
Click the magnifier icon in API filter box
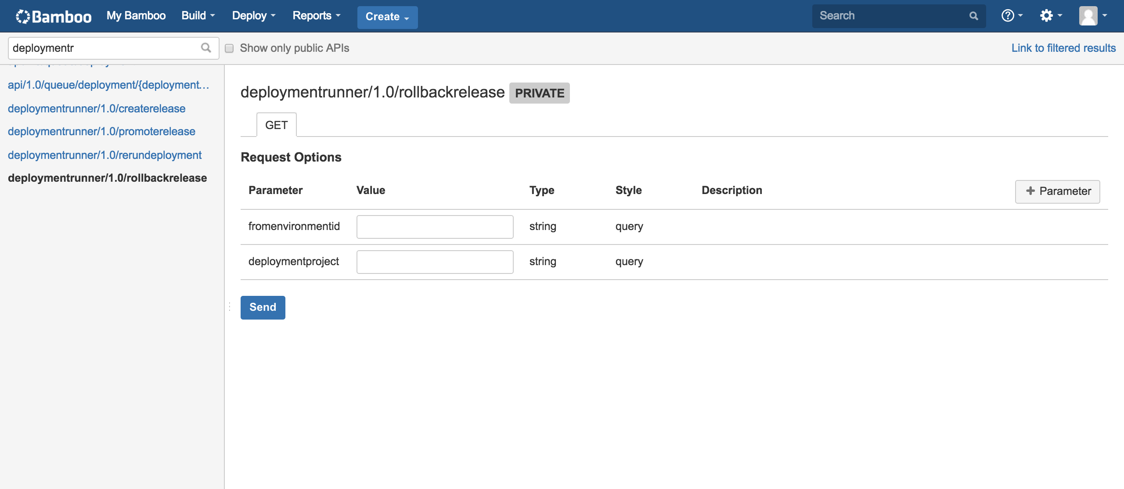coord(206,47)
